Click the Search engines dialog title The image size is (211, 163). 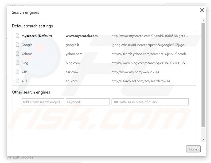click(x=25, y=12)
